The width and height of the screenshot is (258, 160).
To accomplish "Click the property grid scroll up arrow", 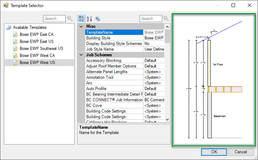I will pyautogui.click(x=167, y=27).
